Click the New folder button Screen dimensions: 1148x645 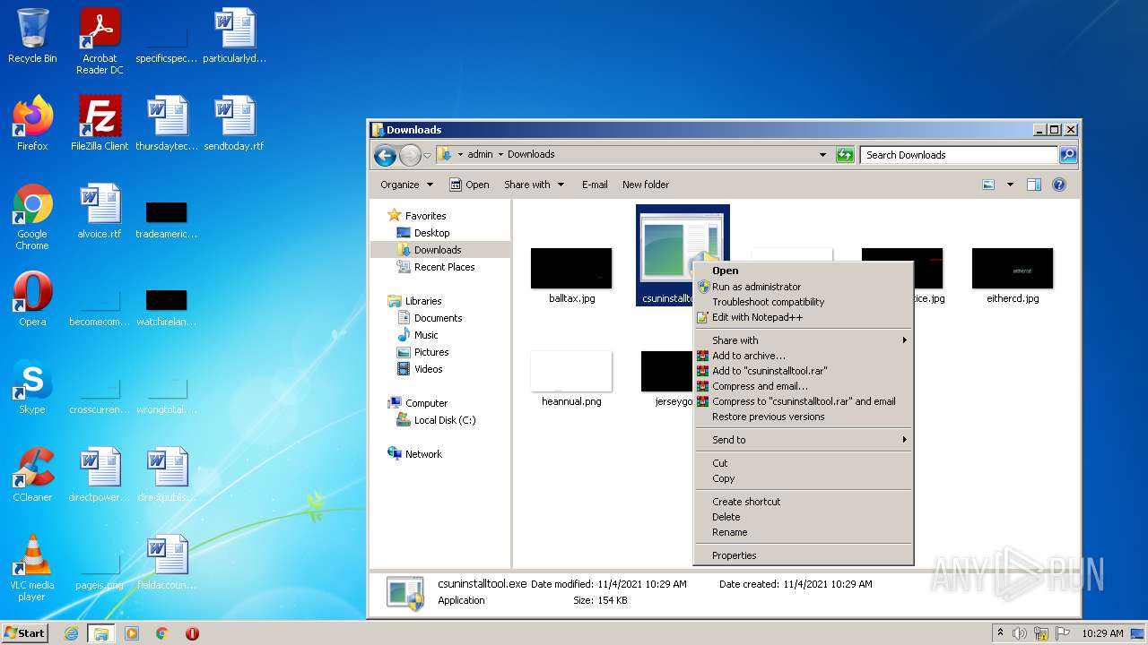646,185
